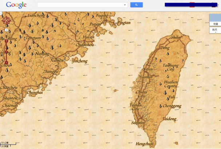The image size is (221, 149).
Task: Click the Chenggong map label
Action: [172, 106]
